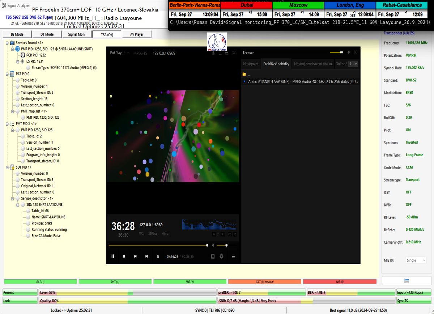The height and width of the screenshot is (314, 434).
Task: Skip to next track in PotPlayer
Action: point(146,256)
